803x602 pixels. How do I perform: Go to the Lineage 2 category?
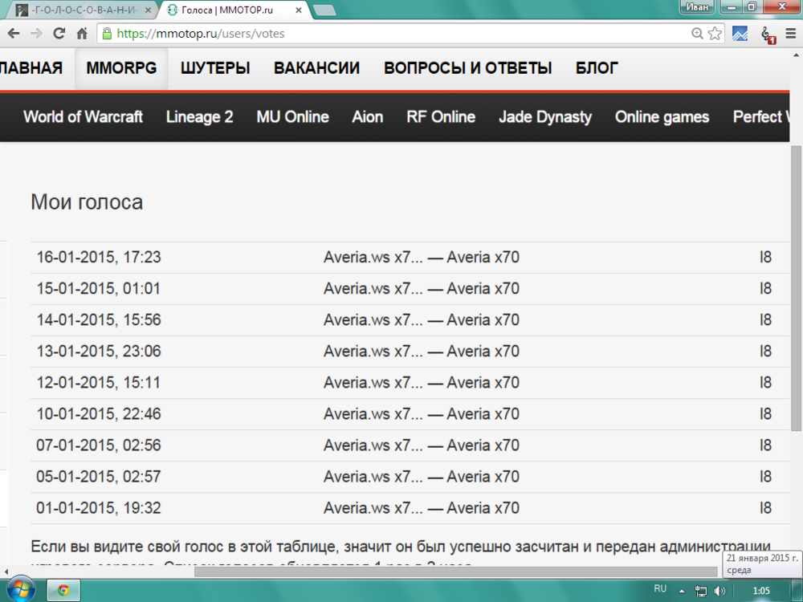(199, 117)
